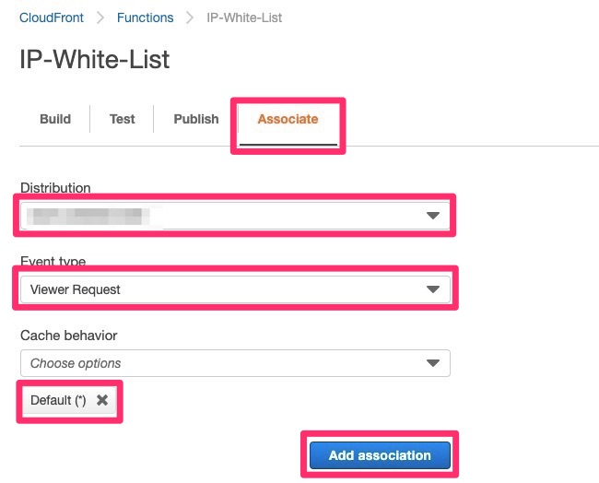
Task: Switch to the Build tab
Action: [x=55, y=119]
